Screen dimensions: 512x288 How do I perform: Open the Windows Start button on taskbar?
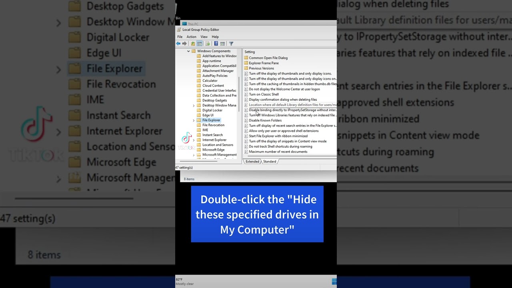[334, 282]
